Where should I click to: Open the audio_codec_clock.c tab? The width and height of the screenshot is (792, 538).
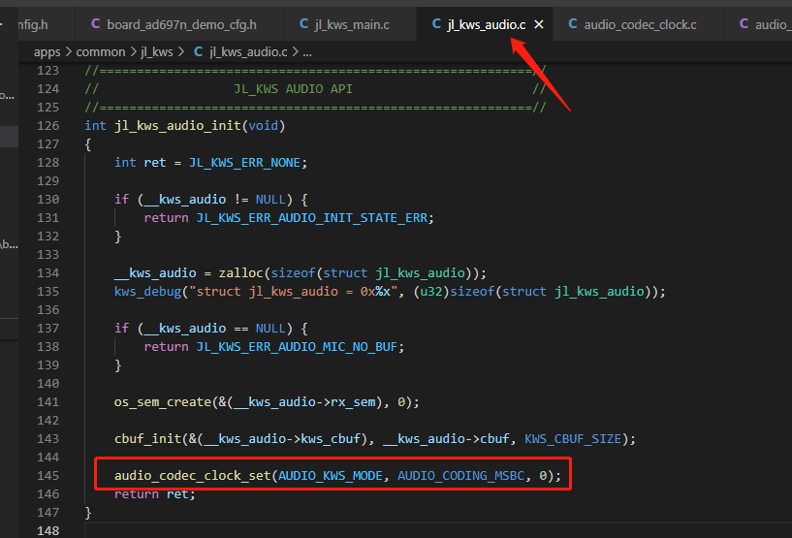[x=640, y=24]
